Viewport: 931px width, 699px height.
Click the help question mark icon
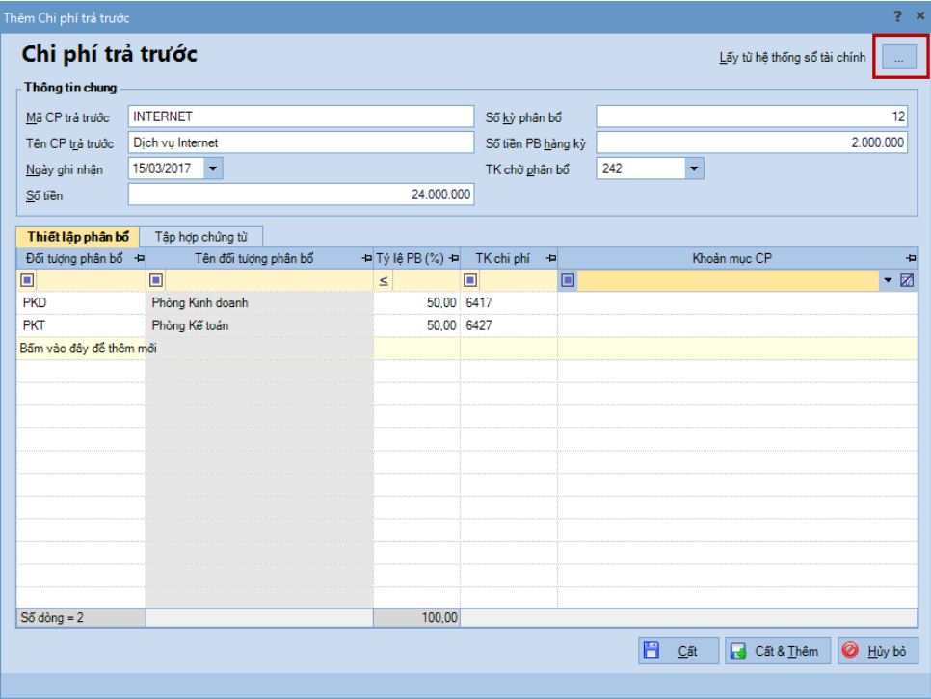(x=897, y=16)
